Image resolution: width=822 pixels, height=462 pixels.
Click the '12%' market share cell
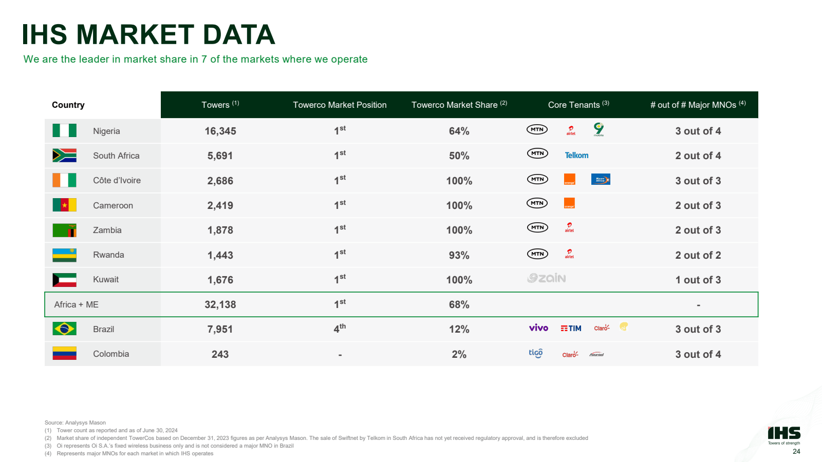[459, 329]
